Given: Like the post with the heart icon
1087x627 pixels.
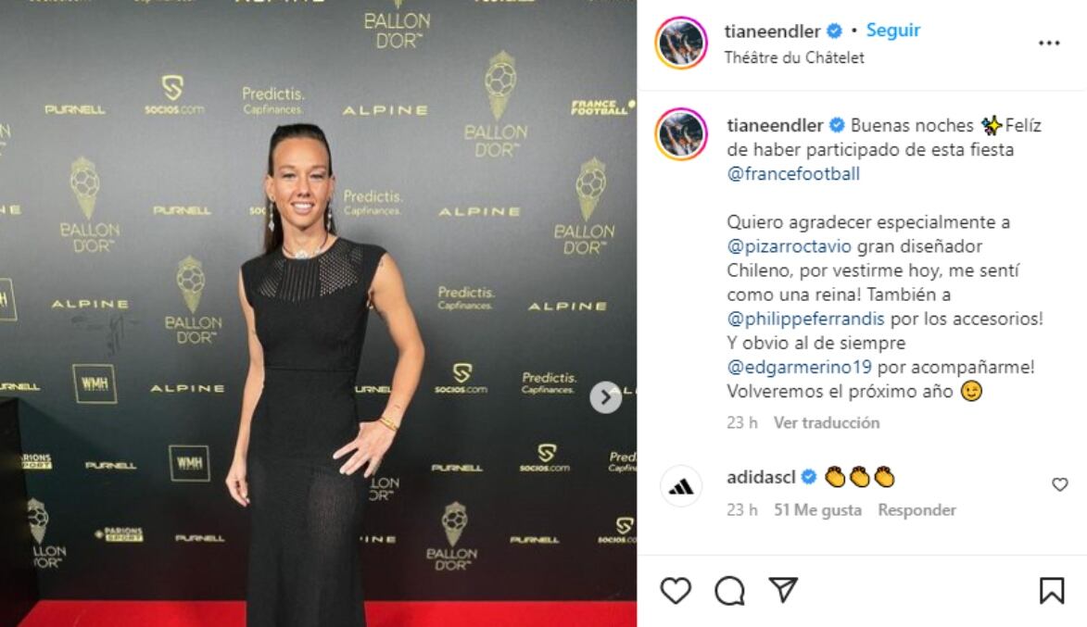Looking at the screenshot, I should point(676,591).
